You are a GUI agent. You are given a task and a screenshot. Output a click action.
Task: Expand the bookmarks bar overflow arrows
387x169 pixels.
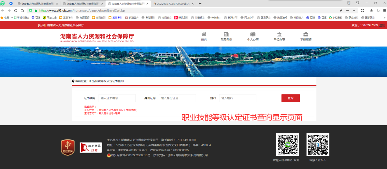(x=384, y=18)
